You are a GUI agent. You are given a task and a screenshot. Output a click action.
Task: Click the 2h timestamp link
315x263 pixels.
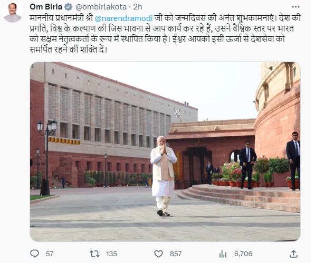[138, 7]
